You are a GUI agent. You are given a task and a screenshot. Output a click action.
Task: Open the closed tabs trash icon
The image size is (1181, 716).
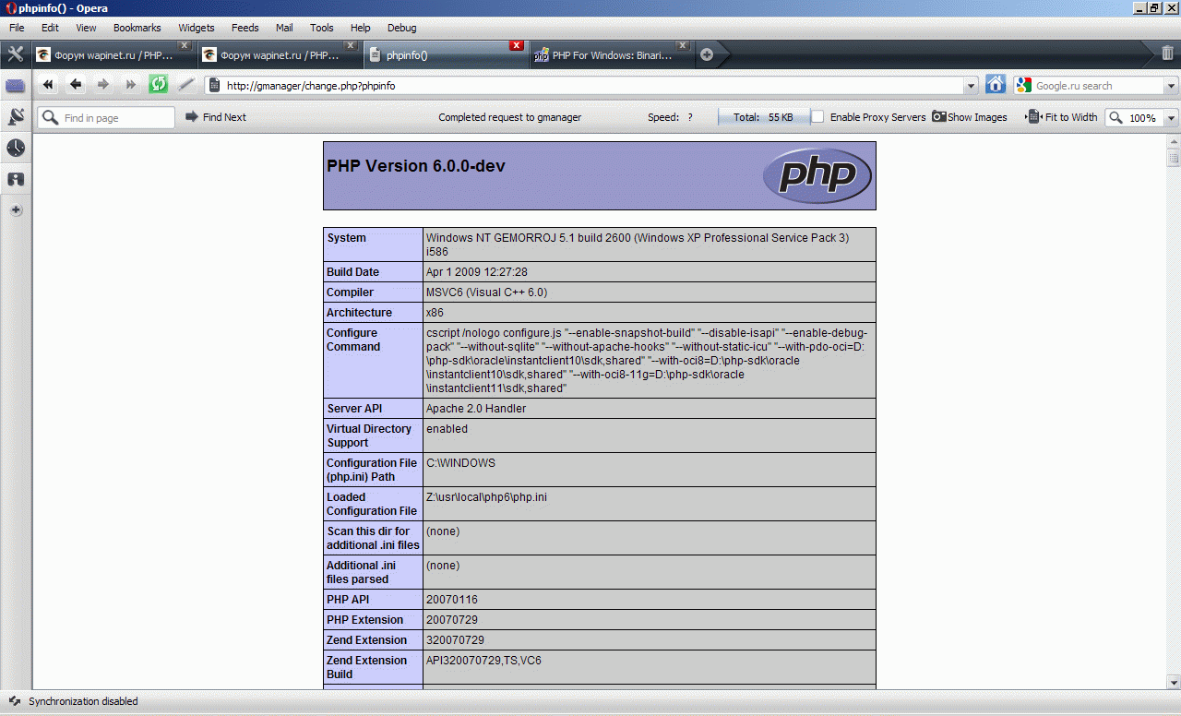pyautogui.click(x=1167, y=54)
